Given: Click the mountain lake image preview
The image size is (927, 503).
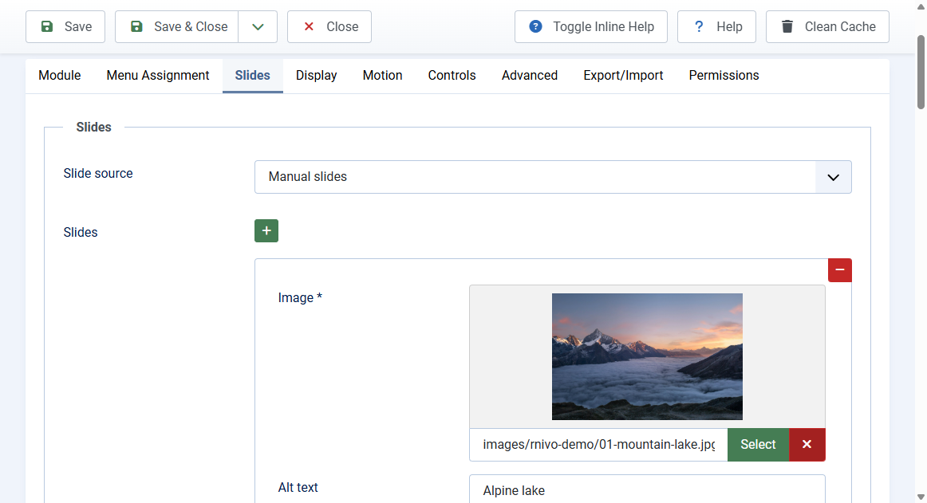Looking at the screenshot, I should click(647, 356).
